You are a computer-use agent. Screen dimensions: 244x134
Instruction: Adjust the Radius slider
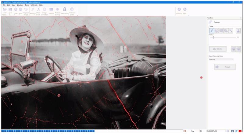[x=213, y=37]
